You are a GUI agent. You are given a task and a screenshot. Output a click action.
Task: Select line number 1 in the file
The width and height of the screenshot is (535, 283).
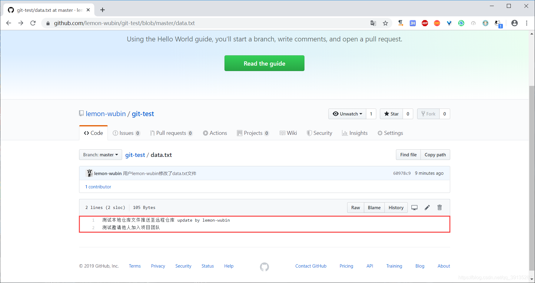[x=93, y=220]
